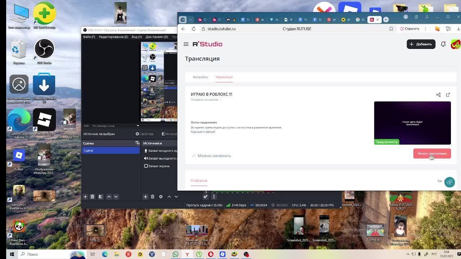Screen dimensions: 461x259
Task: Select 360 Total Security desktop icon
Action: coord(44,16)
